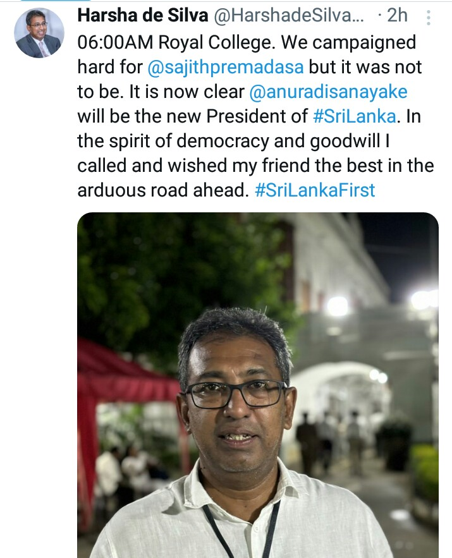The height and width of the screenshot is (558, 452).
Task: Select the #SriLanka hashtag
Action: pos(354,116)
